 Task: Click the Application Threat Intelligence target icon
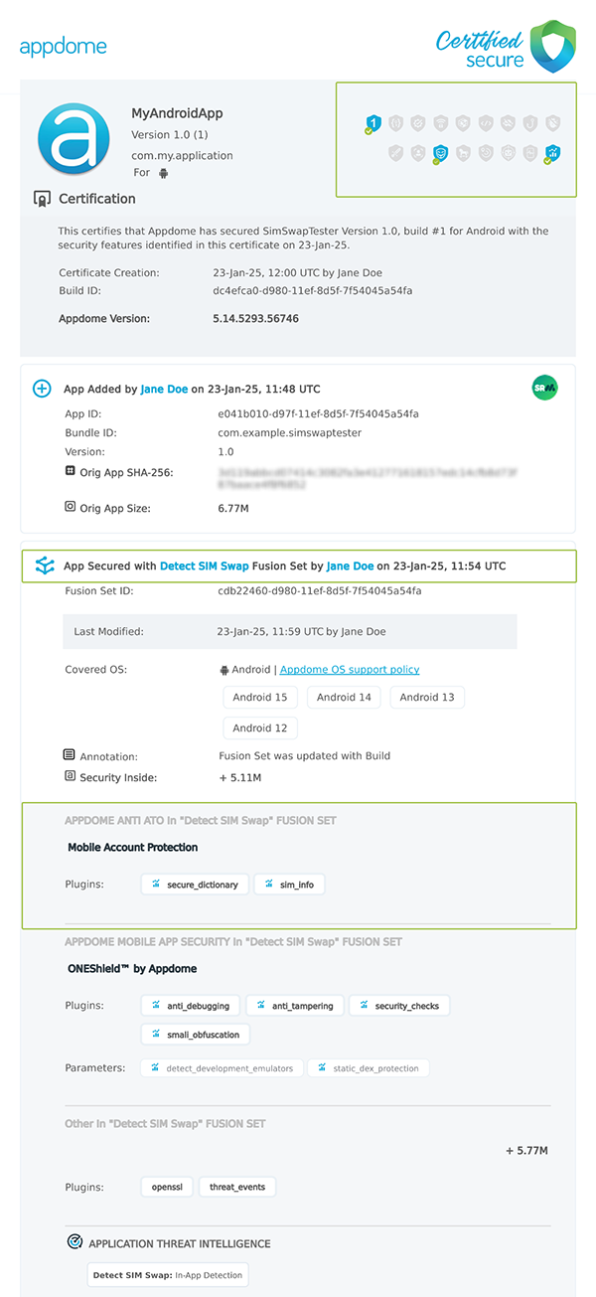(x=74, y=1241)
